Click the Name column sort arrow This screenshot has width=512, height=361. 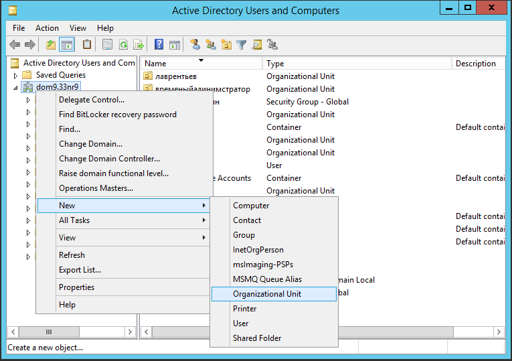click(201, 60)
